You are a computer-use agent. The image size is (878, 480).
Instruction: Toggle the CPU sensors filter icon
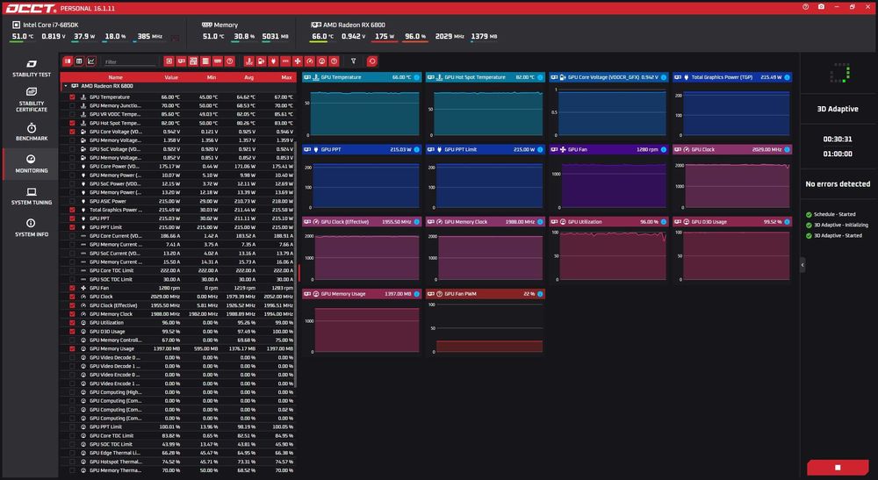tap(169, 61)
